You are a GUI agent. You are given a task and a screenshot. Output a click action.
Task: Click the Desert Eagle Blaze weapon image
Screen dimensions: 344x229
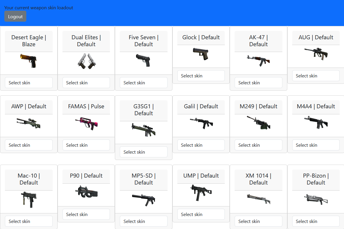29,61
